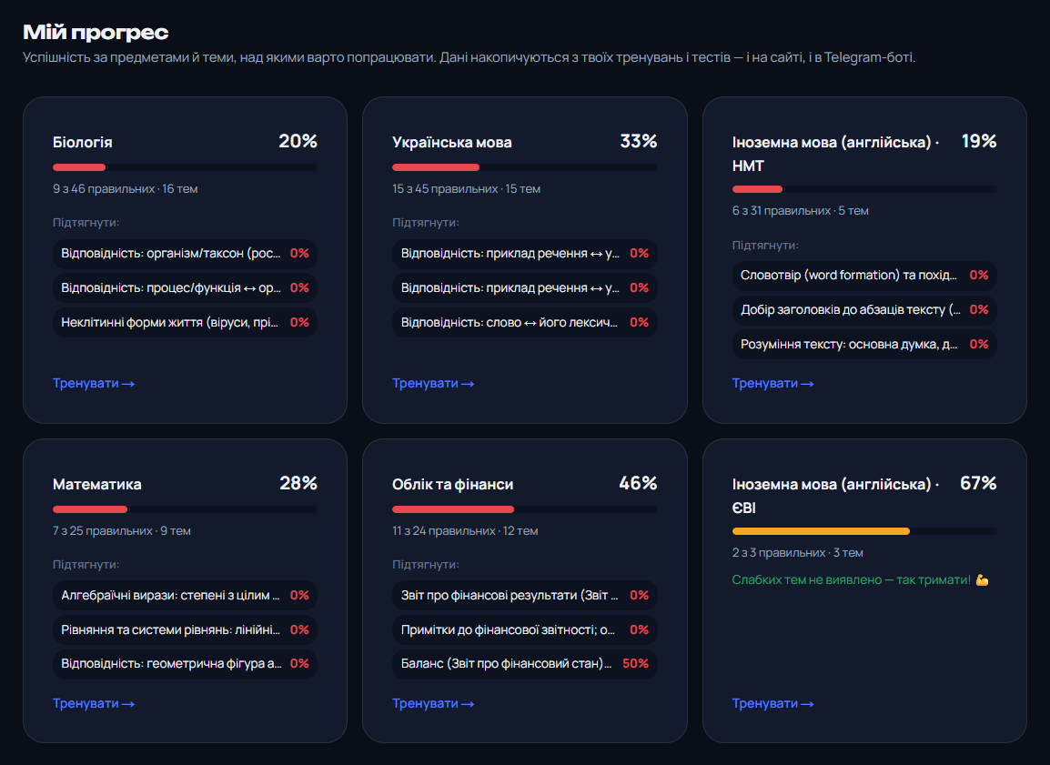Select Рівняння та системи рівнянь topic
Image resolution: width=1050 pixels, height=765 pixels.
click(x=185, y=629)
